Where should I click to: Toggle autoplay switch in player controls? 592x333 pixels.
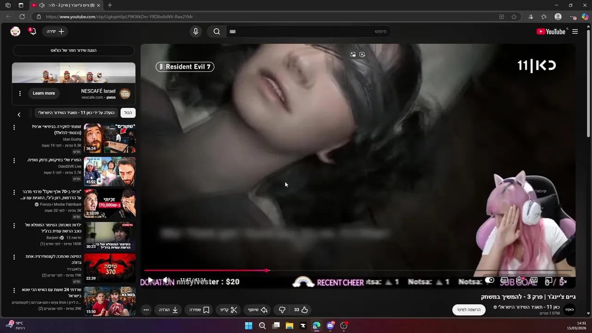tap(489, 280)
